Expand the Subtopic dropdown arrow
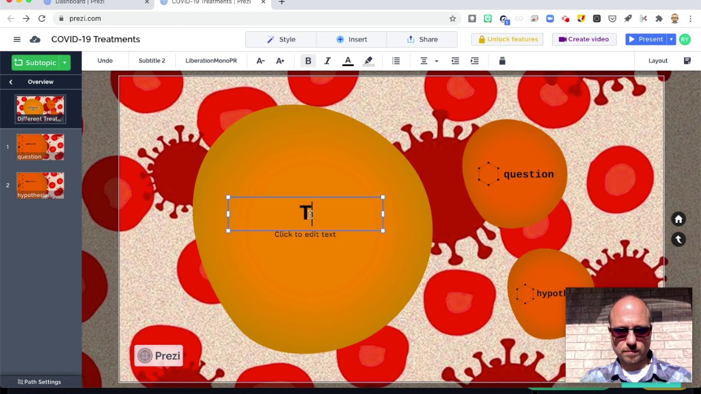Screen dimensions: 701x394 65,62
